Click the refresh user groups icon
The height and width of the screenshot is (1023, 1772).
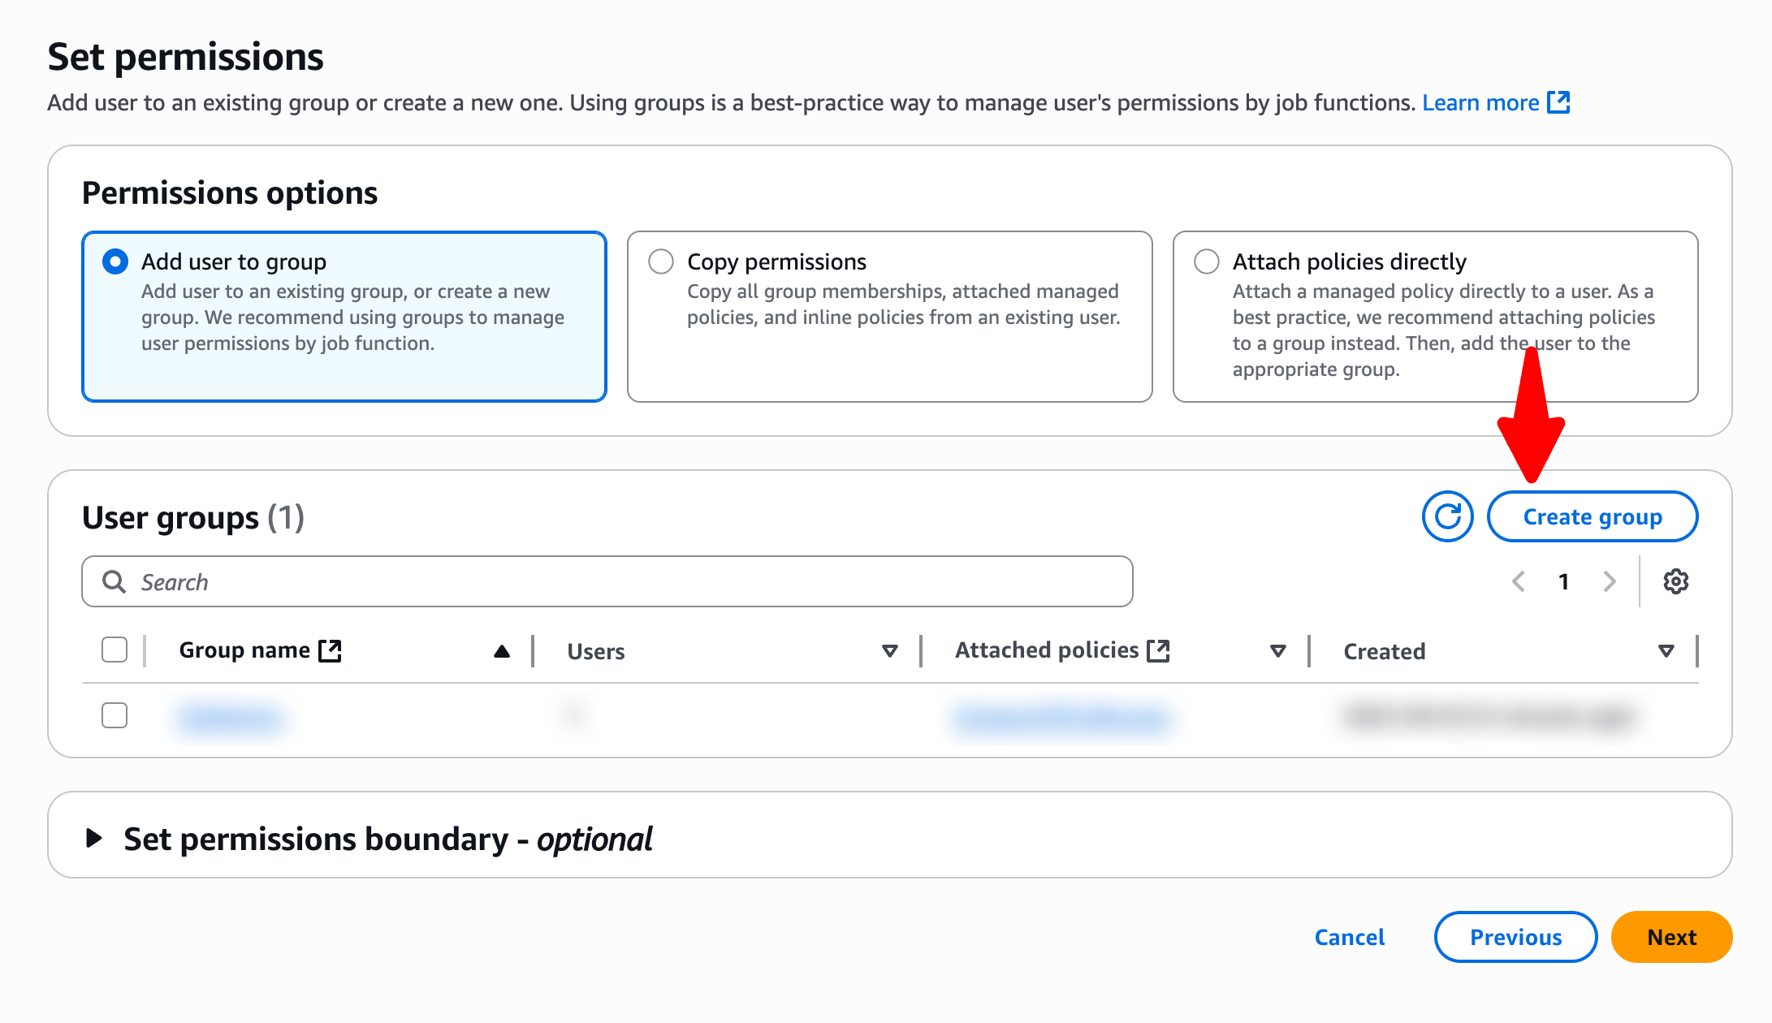point(1447,516)
